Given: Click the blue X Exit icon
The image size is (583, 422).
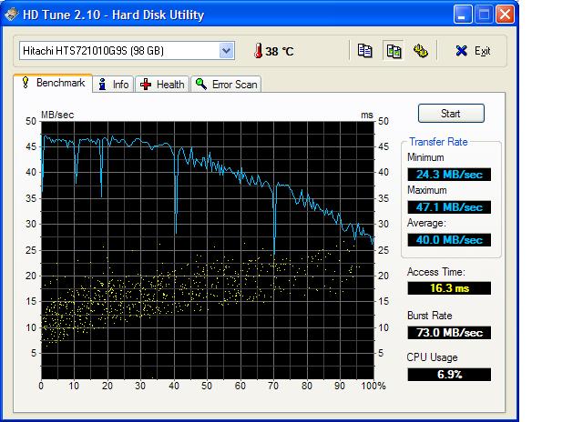Looking at the screenshot, I should click(x=462, y=51).
